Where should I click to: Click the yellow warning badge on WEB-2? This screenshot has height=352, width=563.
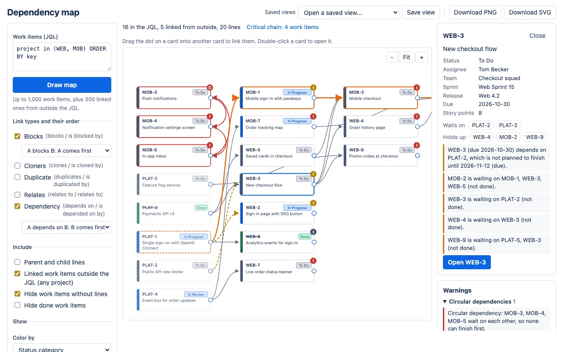pos(313,203)
